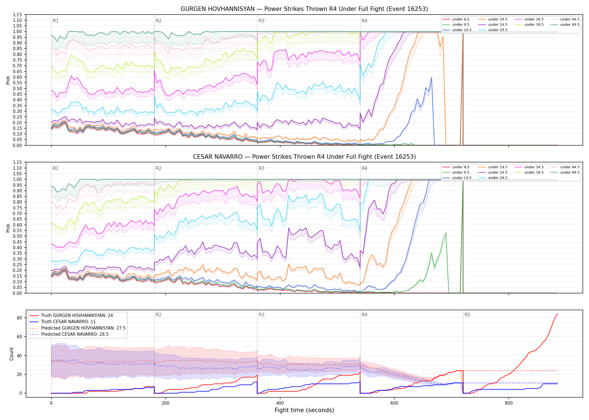
Task: Click the R4 round marker in Count chart
Action: (x=364, y=315)
